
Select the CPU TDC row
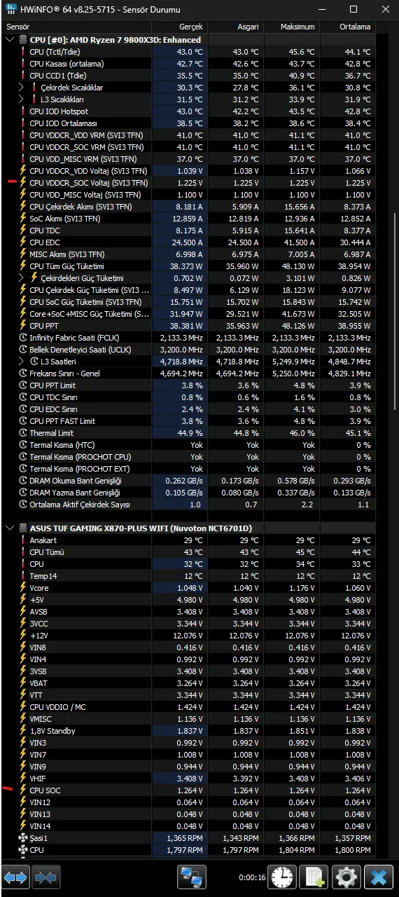189,231
